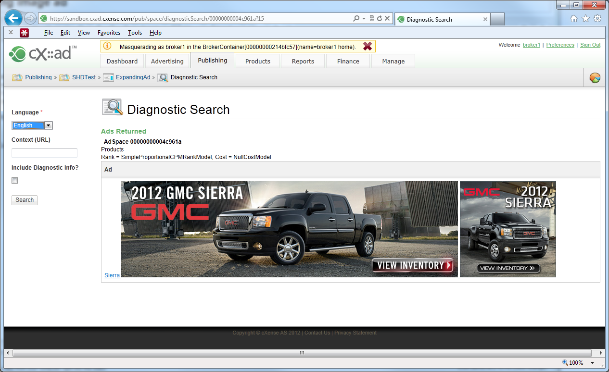Screen dimensions: 609x372
Task: Follow the Publishing breadcrumb link
Action: (38, 77)
